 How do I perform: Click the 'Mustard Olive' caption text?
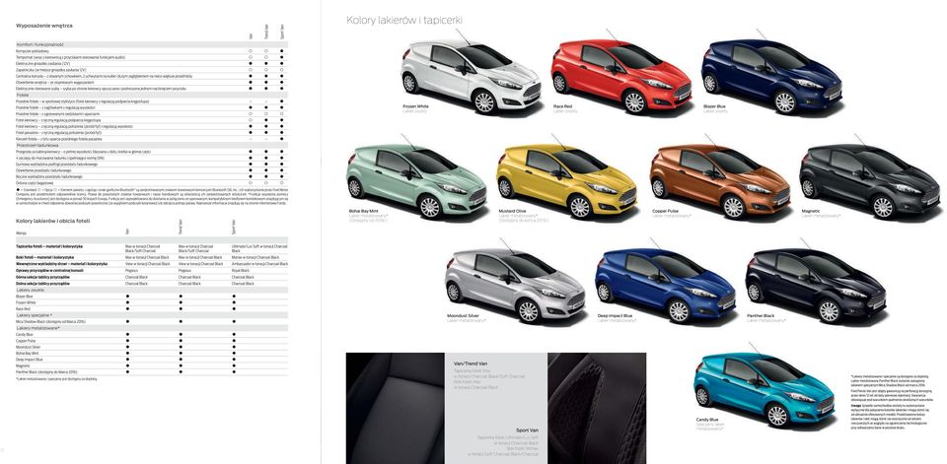[x=512, y=211]
